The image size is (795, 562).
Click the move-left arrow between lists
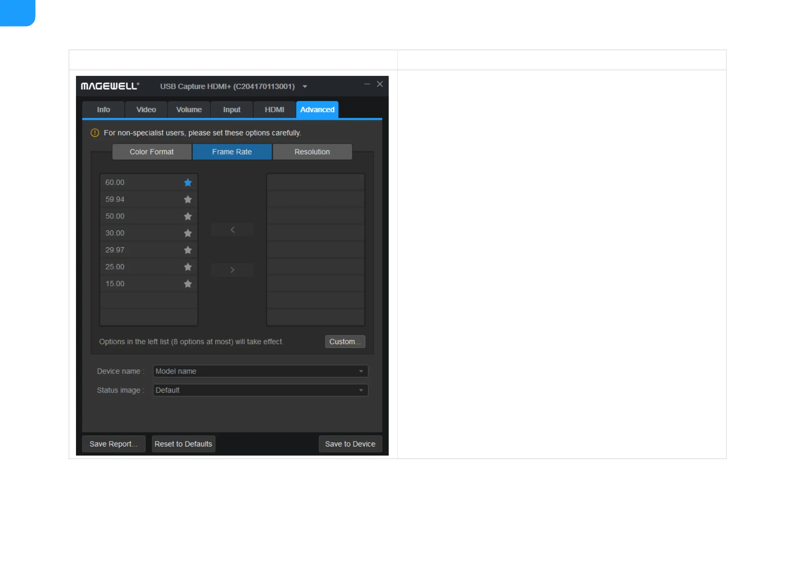[232, 230]
